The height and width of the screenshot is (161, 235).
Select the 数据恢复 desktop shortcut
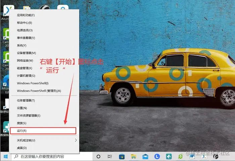5,129
